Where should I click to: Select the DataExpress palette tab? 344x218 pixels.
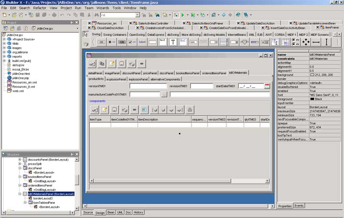(156, 35)
